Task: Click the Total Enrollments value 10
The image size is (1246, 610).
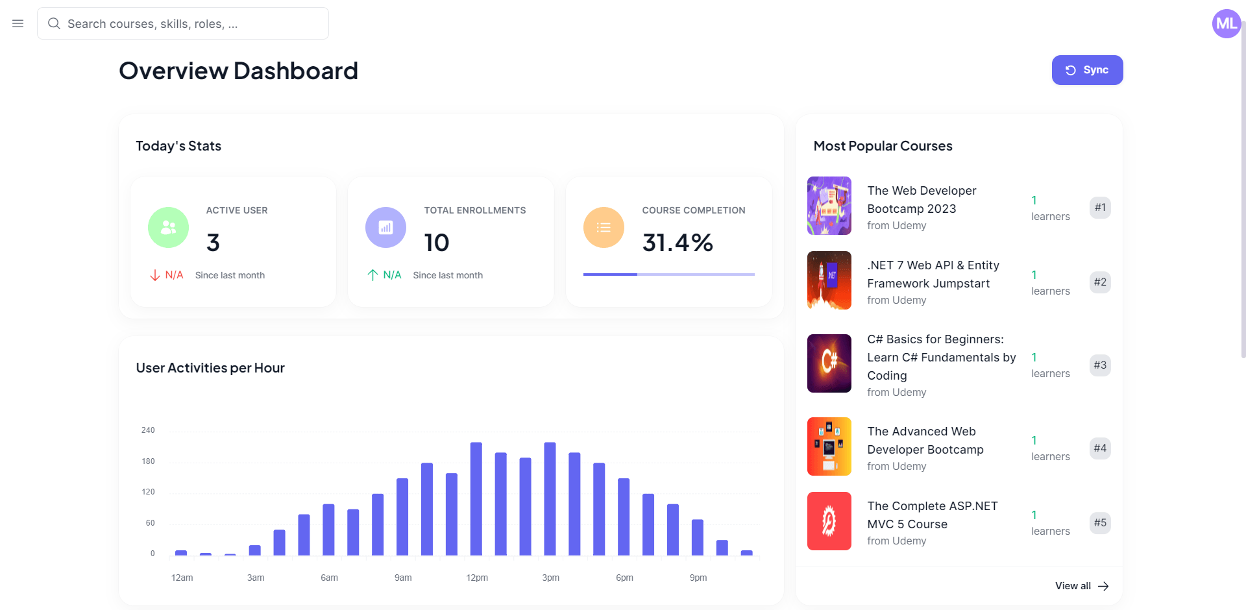Action: (437, 243)
